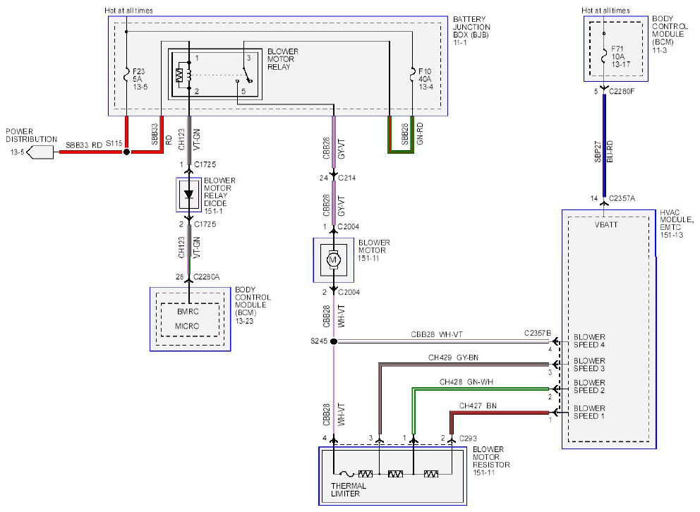The image size is (700, 512).
Task: Click the F10 fuse symbol
Action: click(412, 75)
